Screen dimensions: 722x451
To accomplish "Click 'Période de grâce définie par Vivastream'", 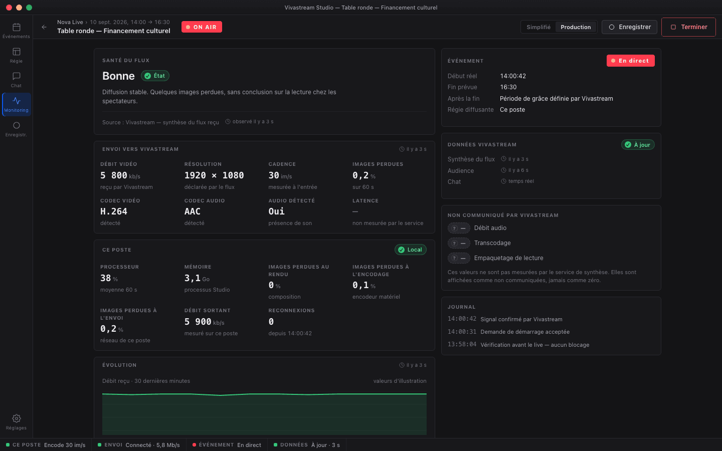I will 557,99.
